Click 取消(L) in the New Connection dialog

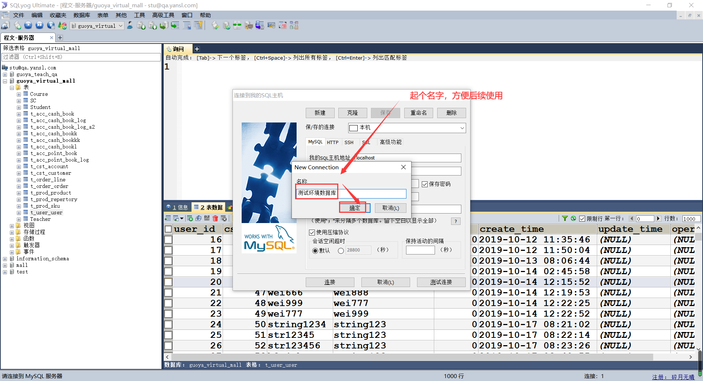(391, 208)
